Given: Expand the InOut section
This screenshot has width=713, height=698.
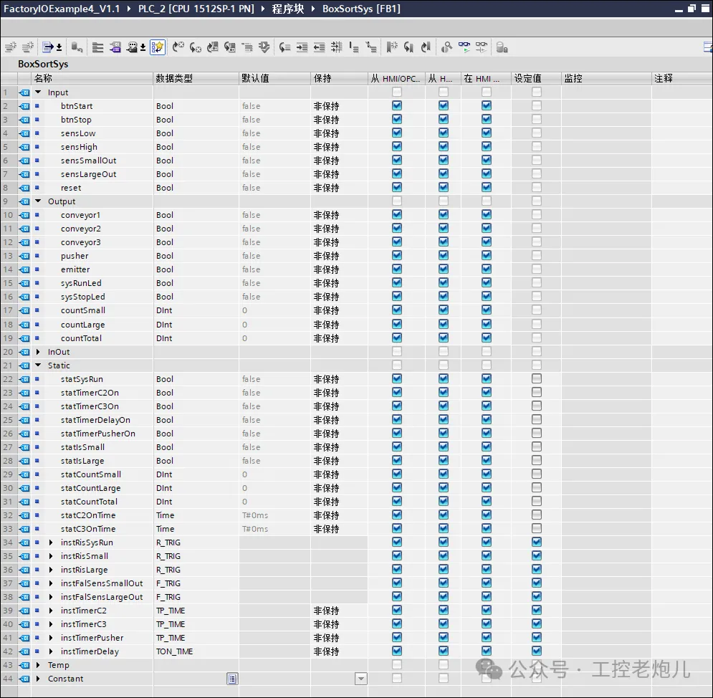Looking at the screenshot, I should (38, 351).
